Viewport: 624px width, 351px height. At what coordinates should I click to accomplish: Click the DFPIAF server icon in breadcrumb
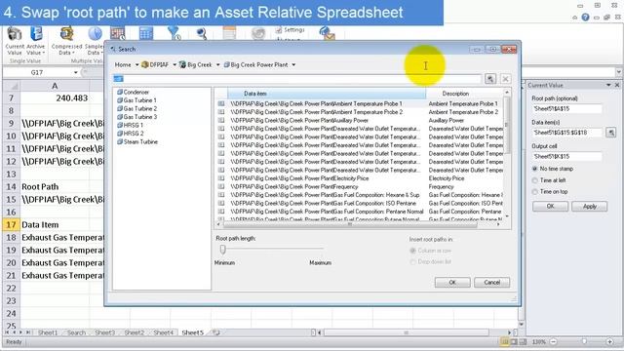pyautogui.click(x=145, y=64)
